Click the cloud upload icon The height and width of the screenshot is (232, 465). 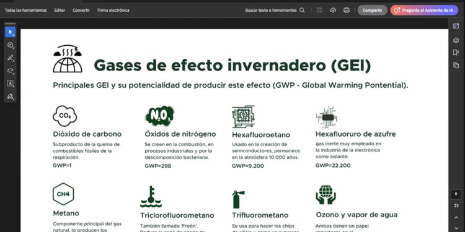coord(333,10)
